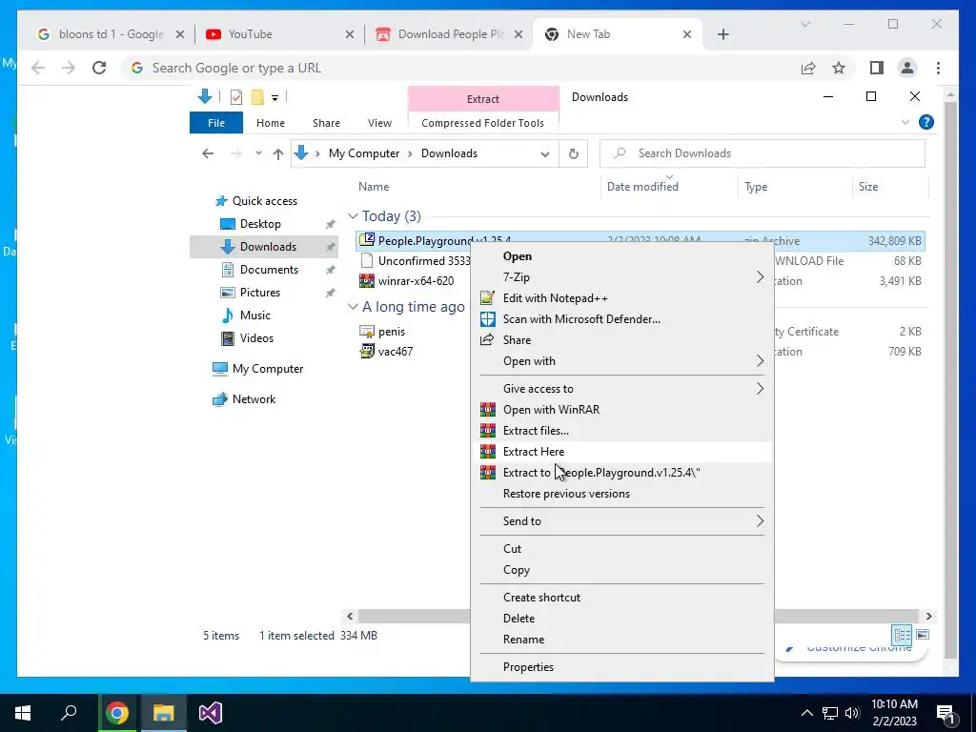Unpin Pictures from Quick access
The height and width of the screenshot is (732, 976).
pos(330,293)
